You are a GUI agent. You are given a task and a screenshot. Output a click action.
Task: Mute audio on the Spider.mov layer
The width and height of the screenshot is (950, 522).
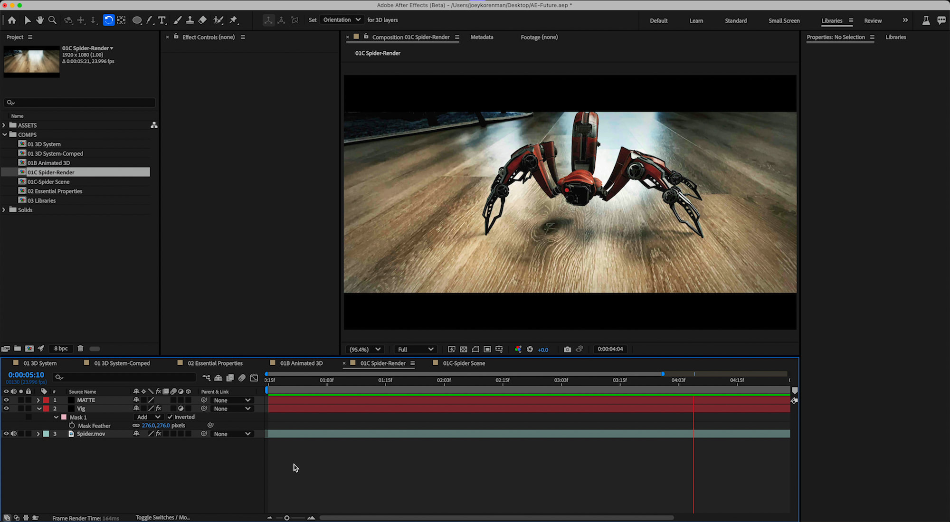[x=14, y=434]
